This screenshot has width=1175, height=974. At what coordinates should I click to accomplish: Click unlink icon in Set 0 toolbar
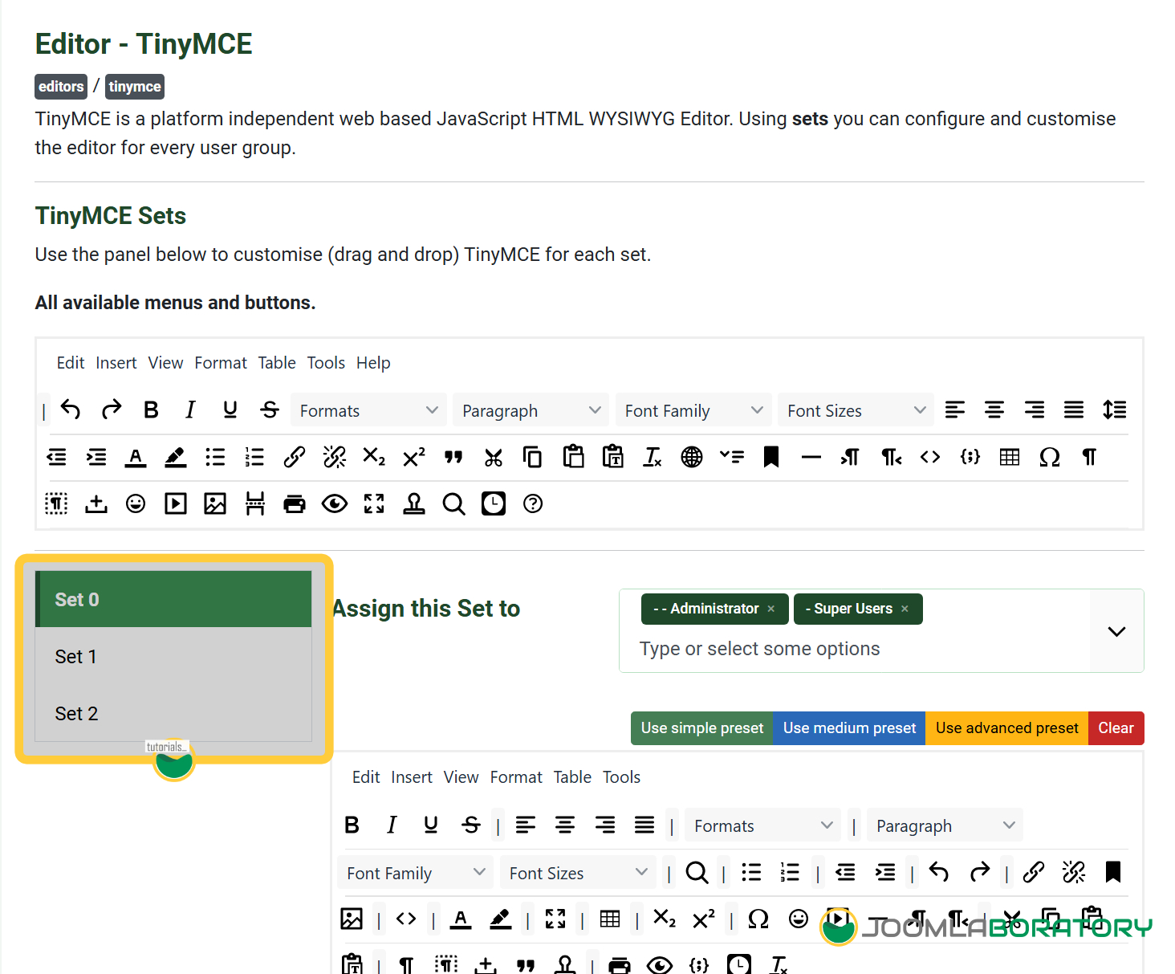1074,872
